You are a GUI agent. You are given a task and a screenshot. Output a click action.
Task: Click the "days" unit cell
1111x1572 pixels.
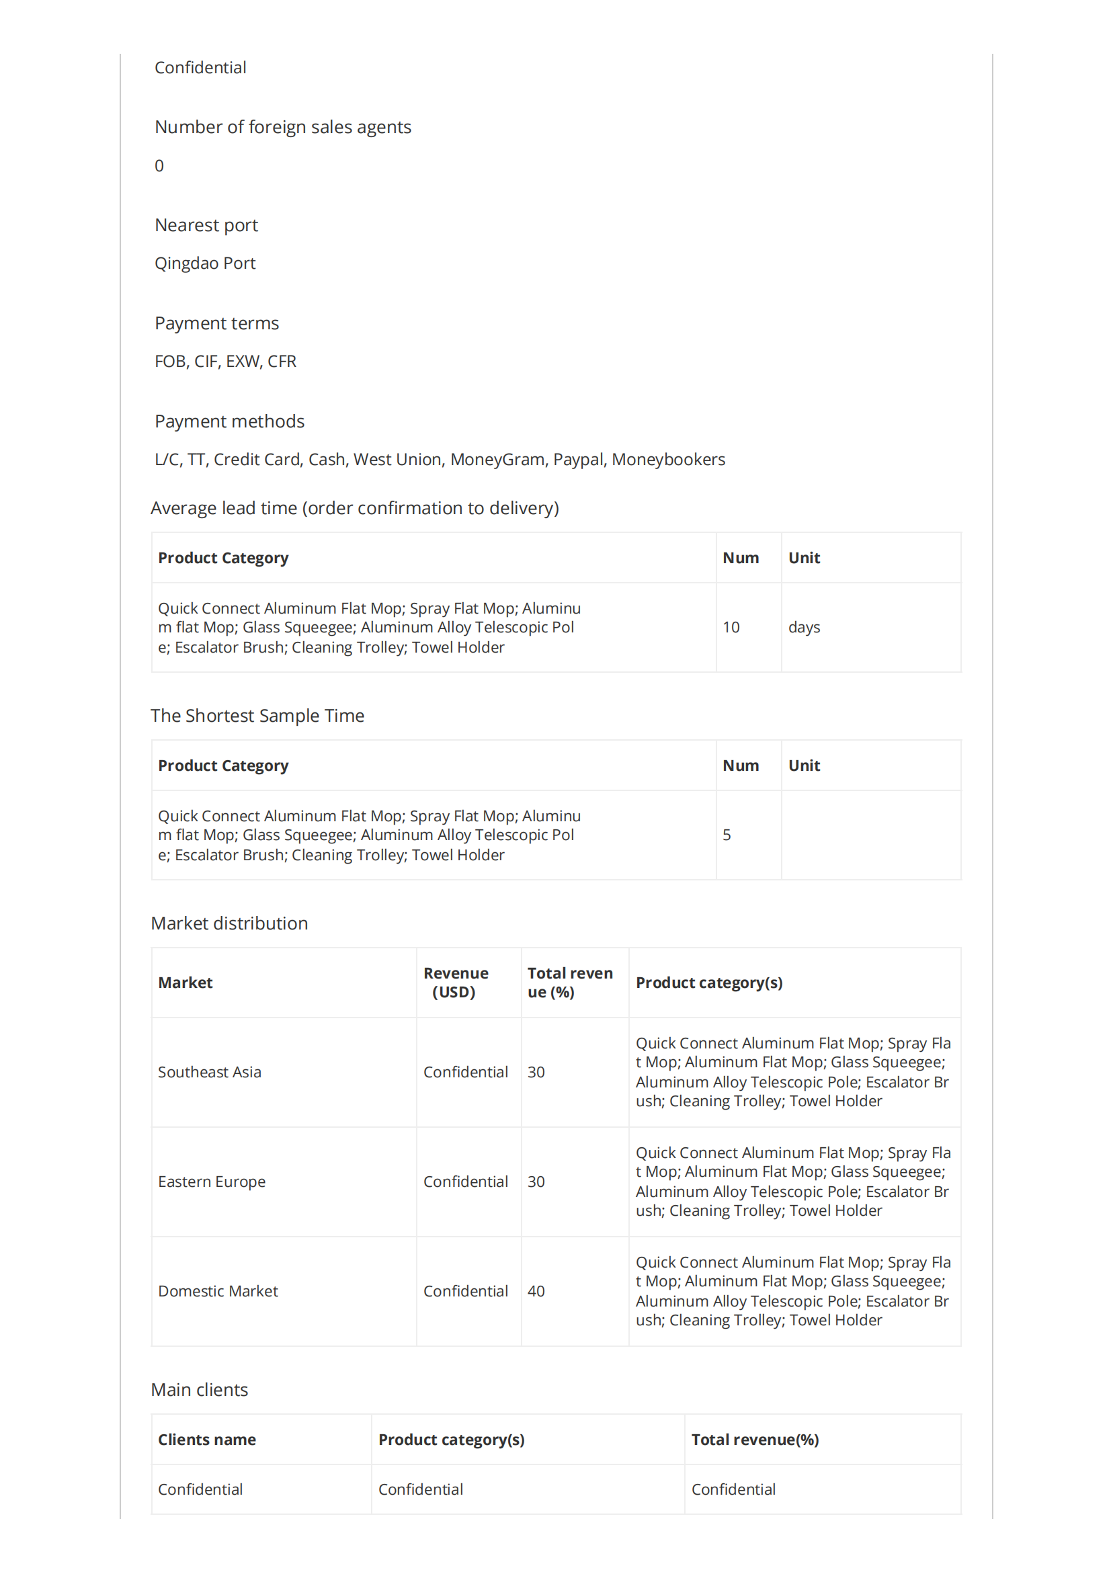coord(804,627)
